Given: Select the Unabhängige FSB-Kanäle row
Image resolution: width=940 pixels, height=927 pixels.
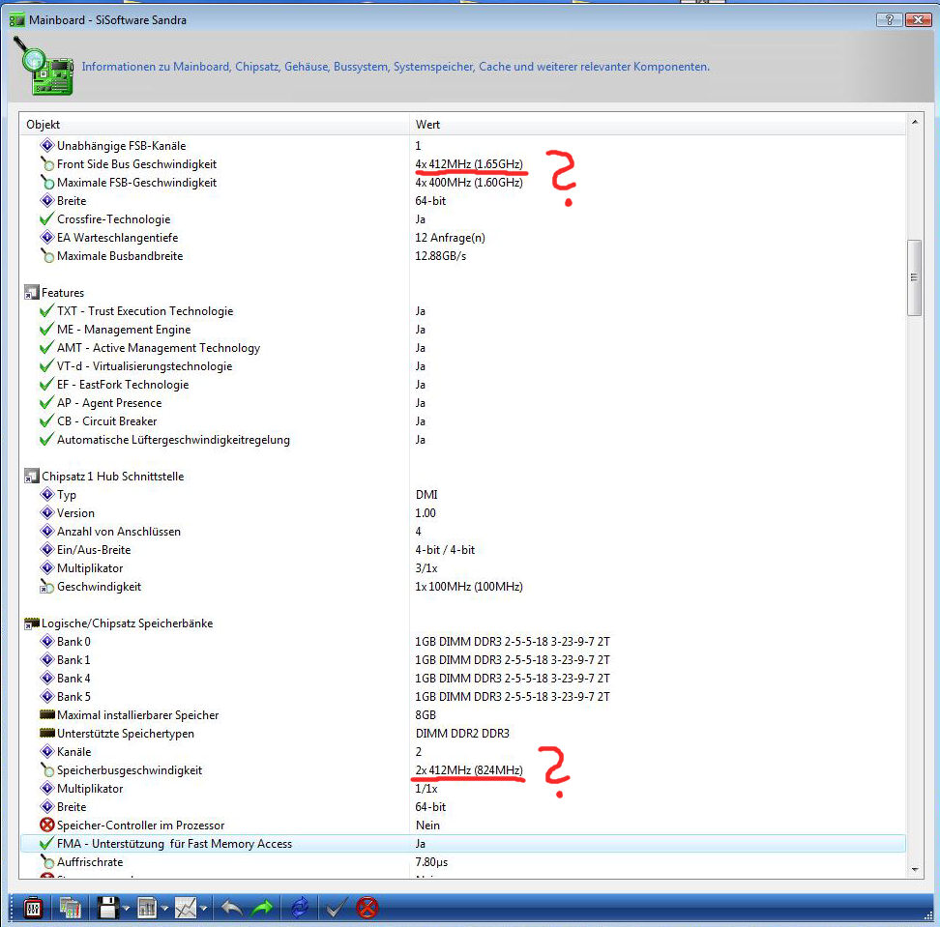Looking at the screenshot, I should pos(463,146).
